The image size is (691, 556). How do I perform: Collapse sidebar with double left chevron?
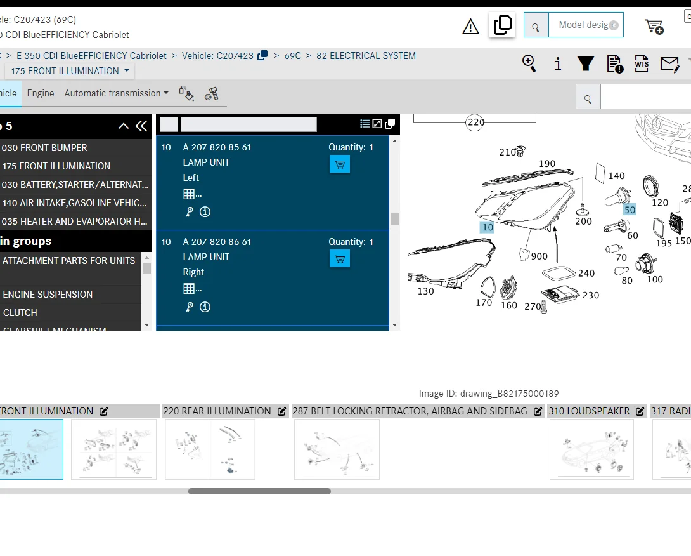coord(141,126)
